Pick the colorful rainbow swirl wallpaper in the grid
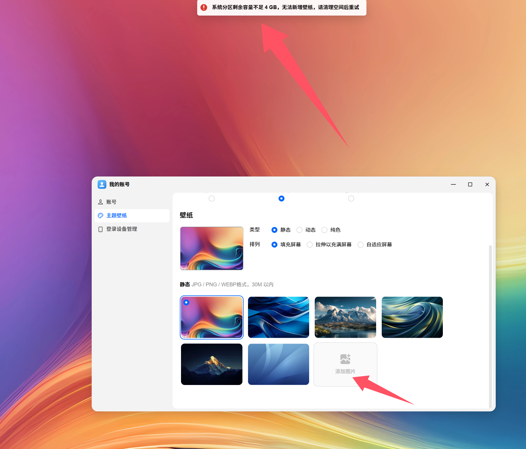Image resolution: width=526 pixels, height=449 pixels. 212,317
